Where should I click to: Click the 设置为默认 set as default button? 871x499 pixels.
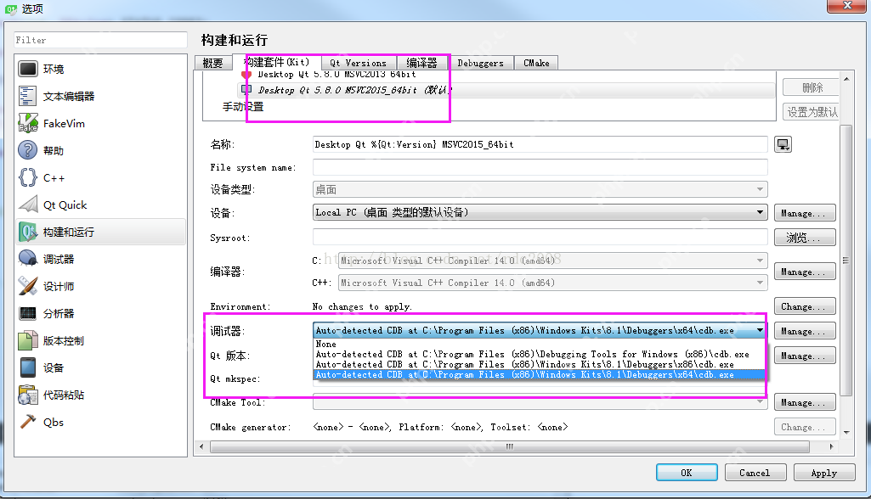[811, 112]
